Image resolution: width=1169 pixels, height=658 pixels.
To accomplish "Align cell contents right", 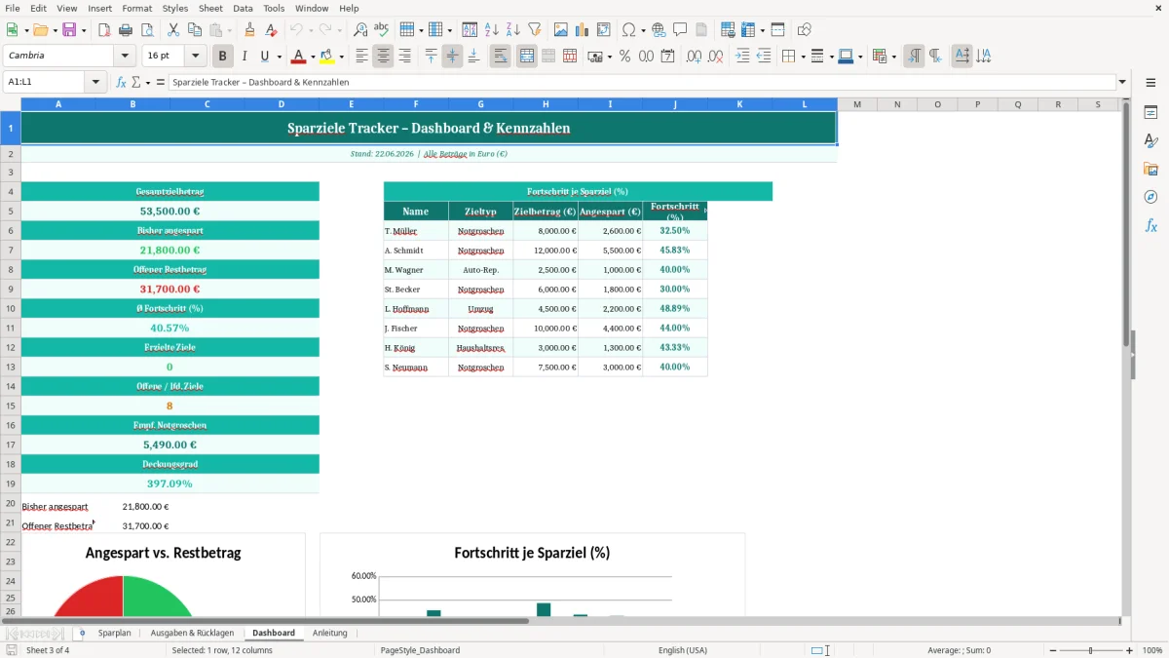I will (404, 57).
